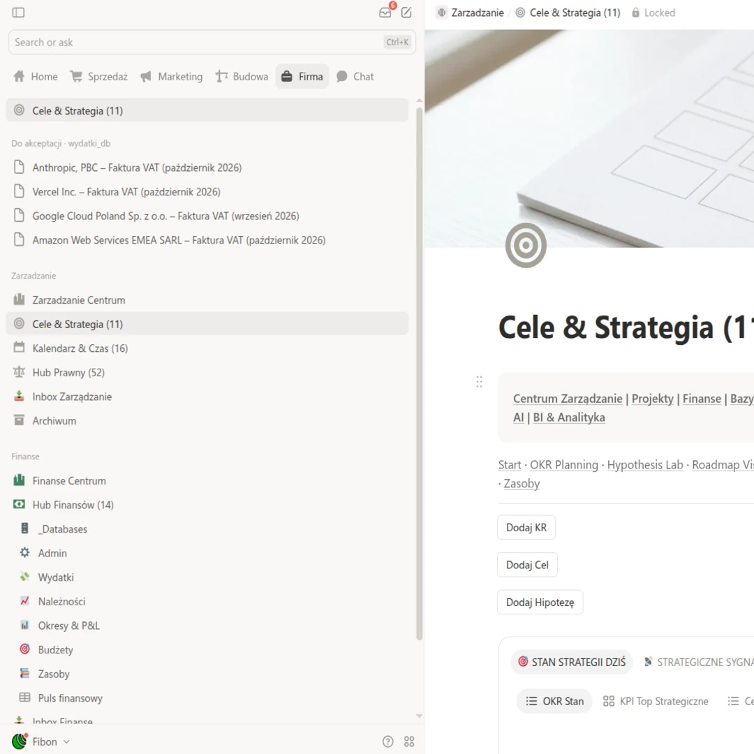Open the Vercel Inc. invoice page
The height and width of the screenshot is (754, 754).
(207, 192)
